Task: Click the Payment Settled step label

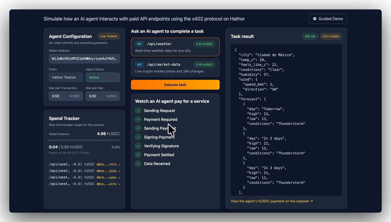Action: pos(159,155)
